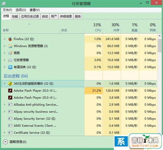Click the 画图 paint palette icon
The height and width of the screenshot is (150, 163).
point(10,53)
